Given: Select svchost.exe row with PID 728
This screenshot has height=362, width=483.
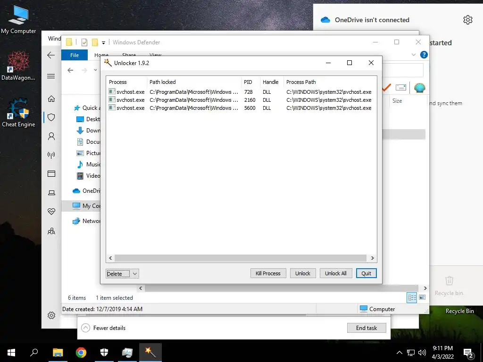Looking at the screenshot, I should 241,92.
